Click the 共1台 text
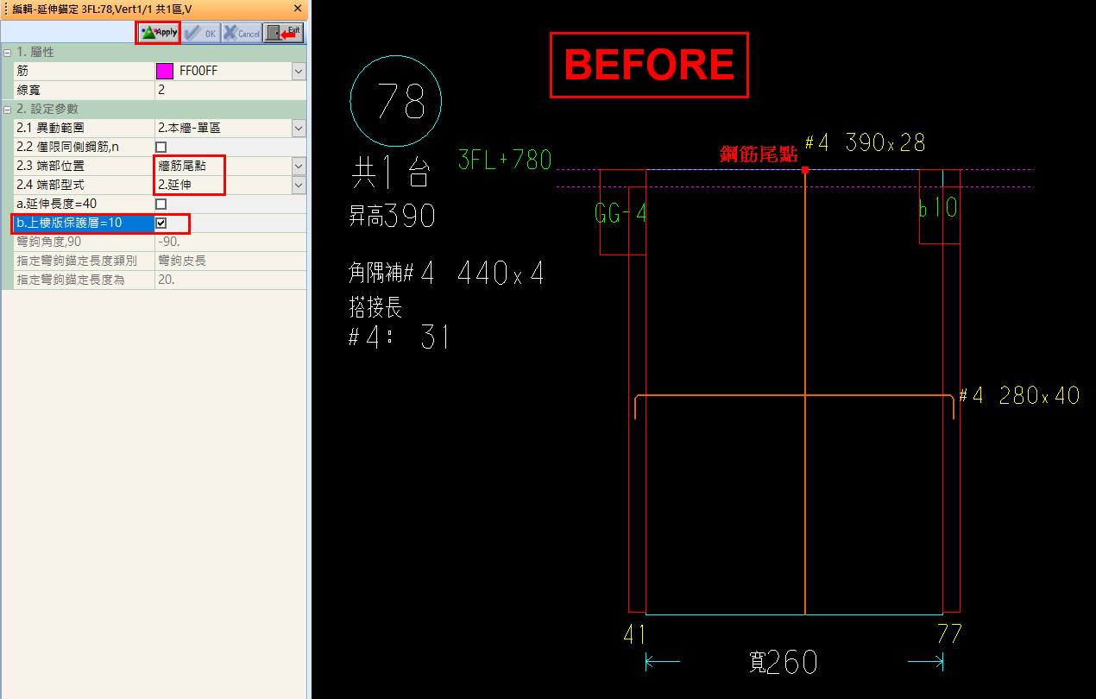 click(389, 173)
